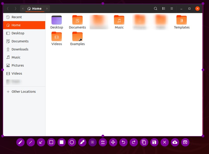This screenshot has width=209, height=154.
Task: Copy the selection to clipboard
Action: point(144,142)
